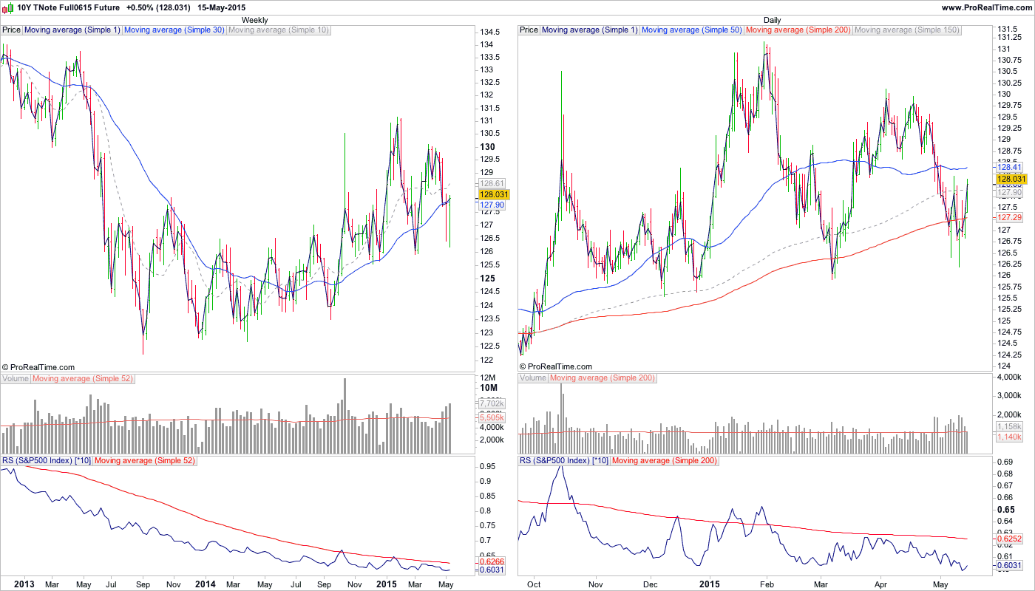
Task: Select Moving average (Simple 200) in Daily volume panel
Action: tap(603, 379)
